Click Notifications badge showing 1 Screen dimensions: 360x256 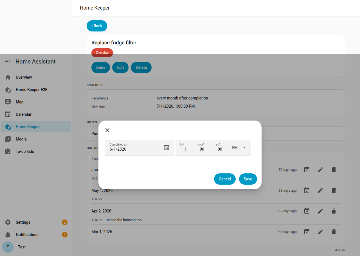pyautogui.click(x=65, y=235)
